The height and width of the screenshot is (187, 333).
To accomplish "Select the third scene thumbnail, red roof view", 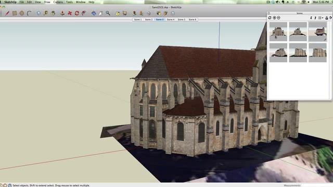I will pos(318,31).
